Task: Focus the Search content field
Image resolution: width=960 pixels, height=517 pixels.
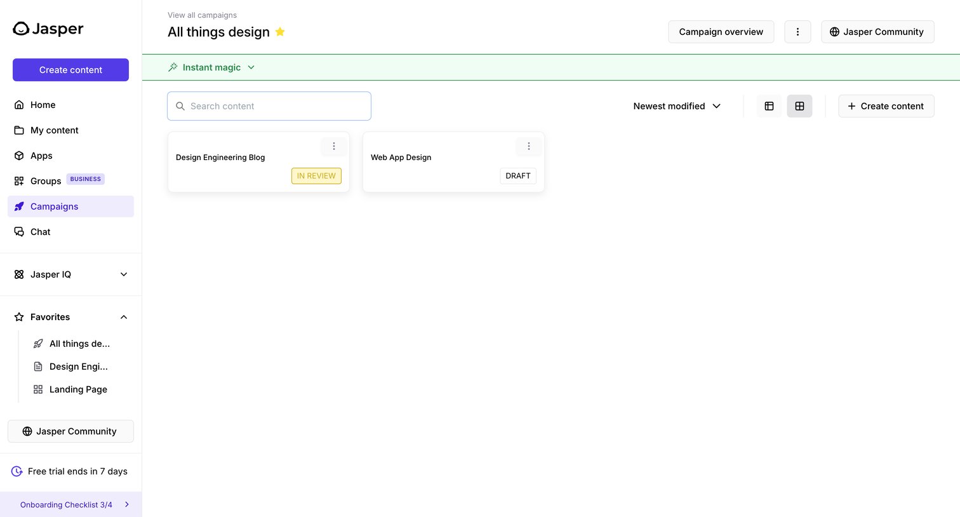Action: click(x=269, y=106)
